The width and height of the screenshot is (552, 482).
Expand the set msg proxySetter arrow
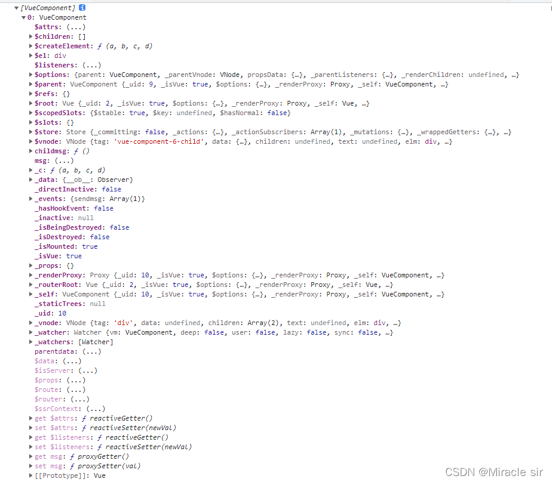(x=30, y=466)
